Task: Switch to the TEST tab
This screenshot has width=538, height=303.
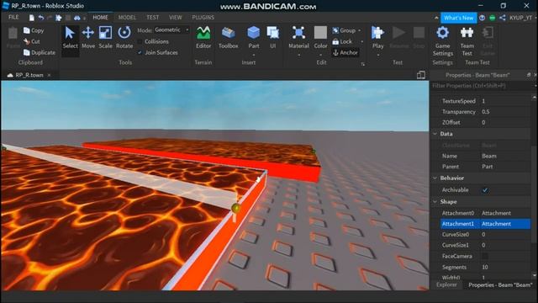Action: (152, 17)
